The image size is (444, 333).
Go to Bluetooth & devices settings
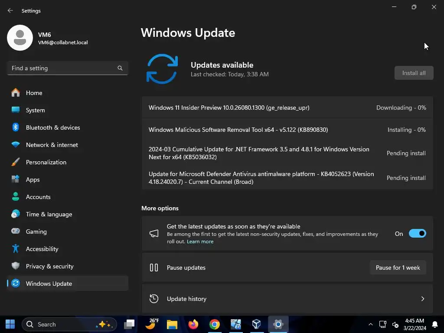click(x=67, y=127)
